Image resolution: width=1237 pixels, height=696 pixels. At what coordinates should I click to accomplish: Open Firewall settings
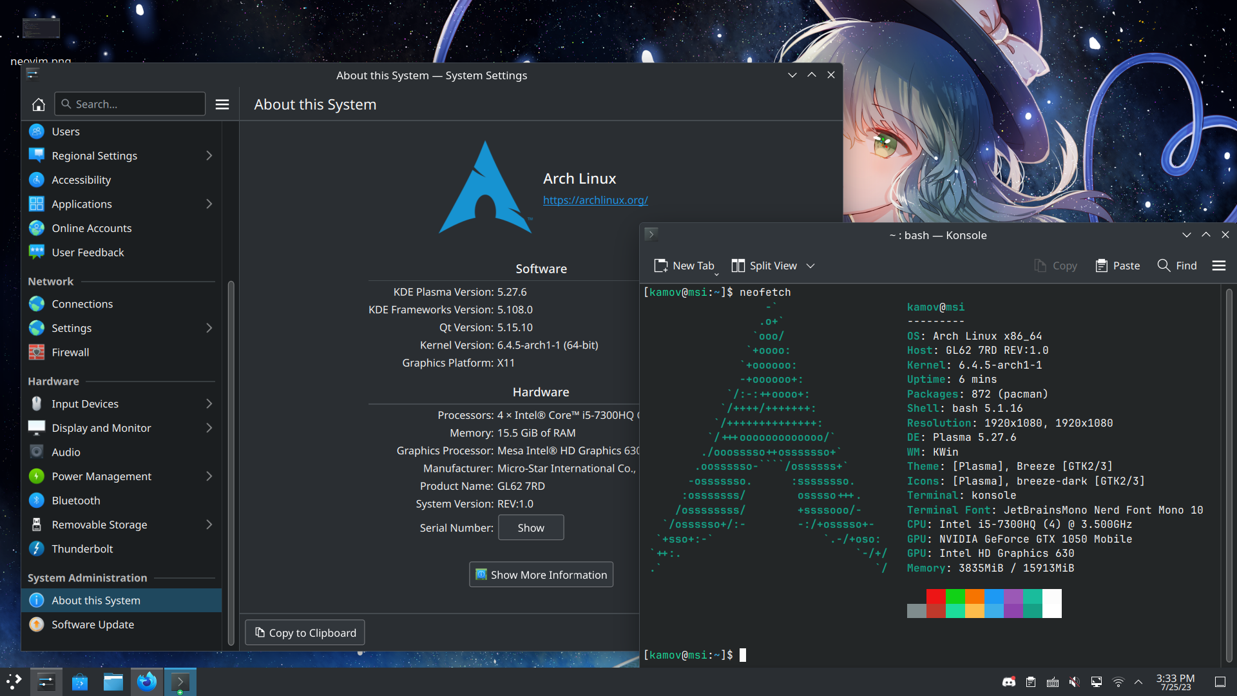(122, 353)
